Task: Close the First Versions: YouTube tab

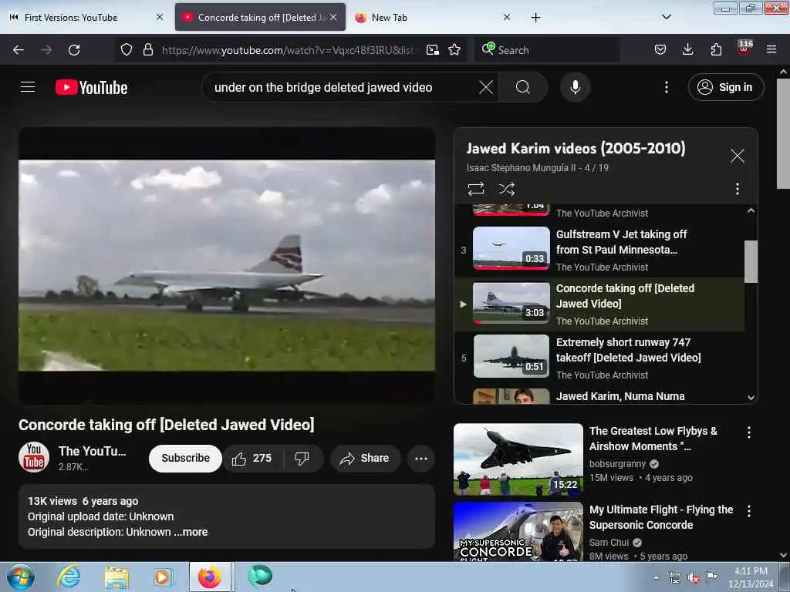Action: pyautogui.click(x=160, y=17)
